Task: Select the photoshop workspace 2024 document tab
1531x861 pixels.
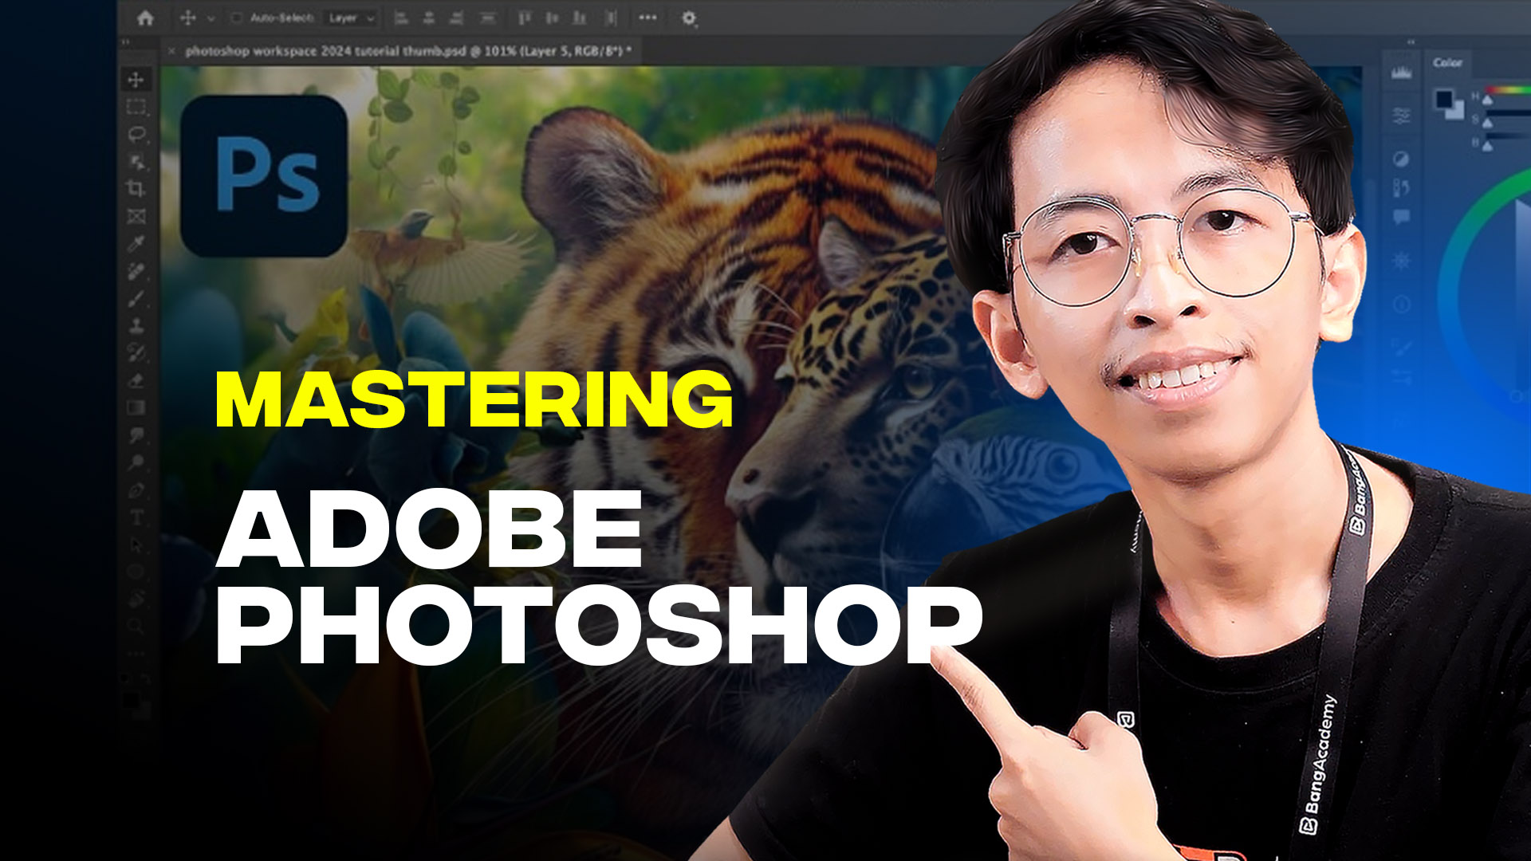Action: 407,51
